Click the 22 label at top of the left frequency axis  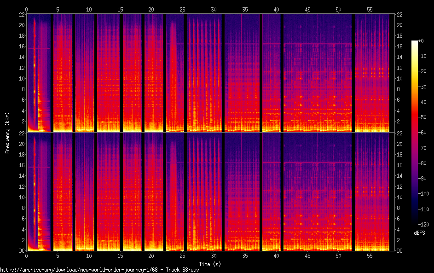(x=21, y=14)
